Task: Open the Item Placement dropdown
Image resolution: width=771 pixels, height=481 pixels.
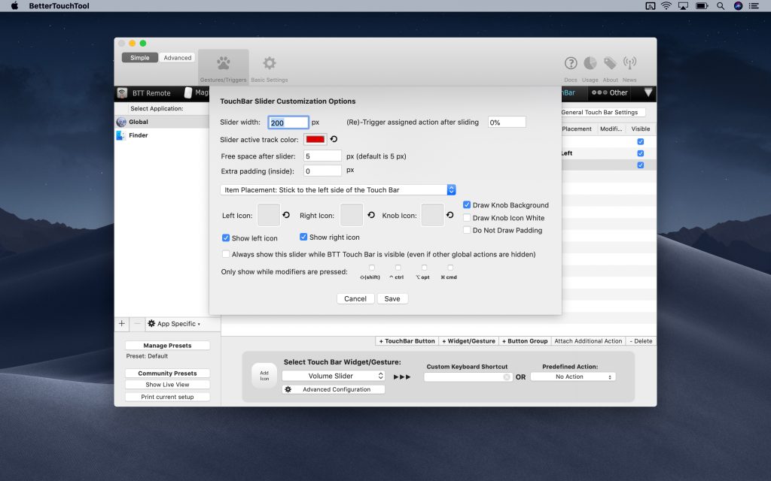Action: [x=338, y=190]
